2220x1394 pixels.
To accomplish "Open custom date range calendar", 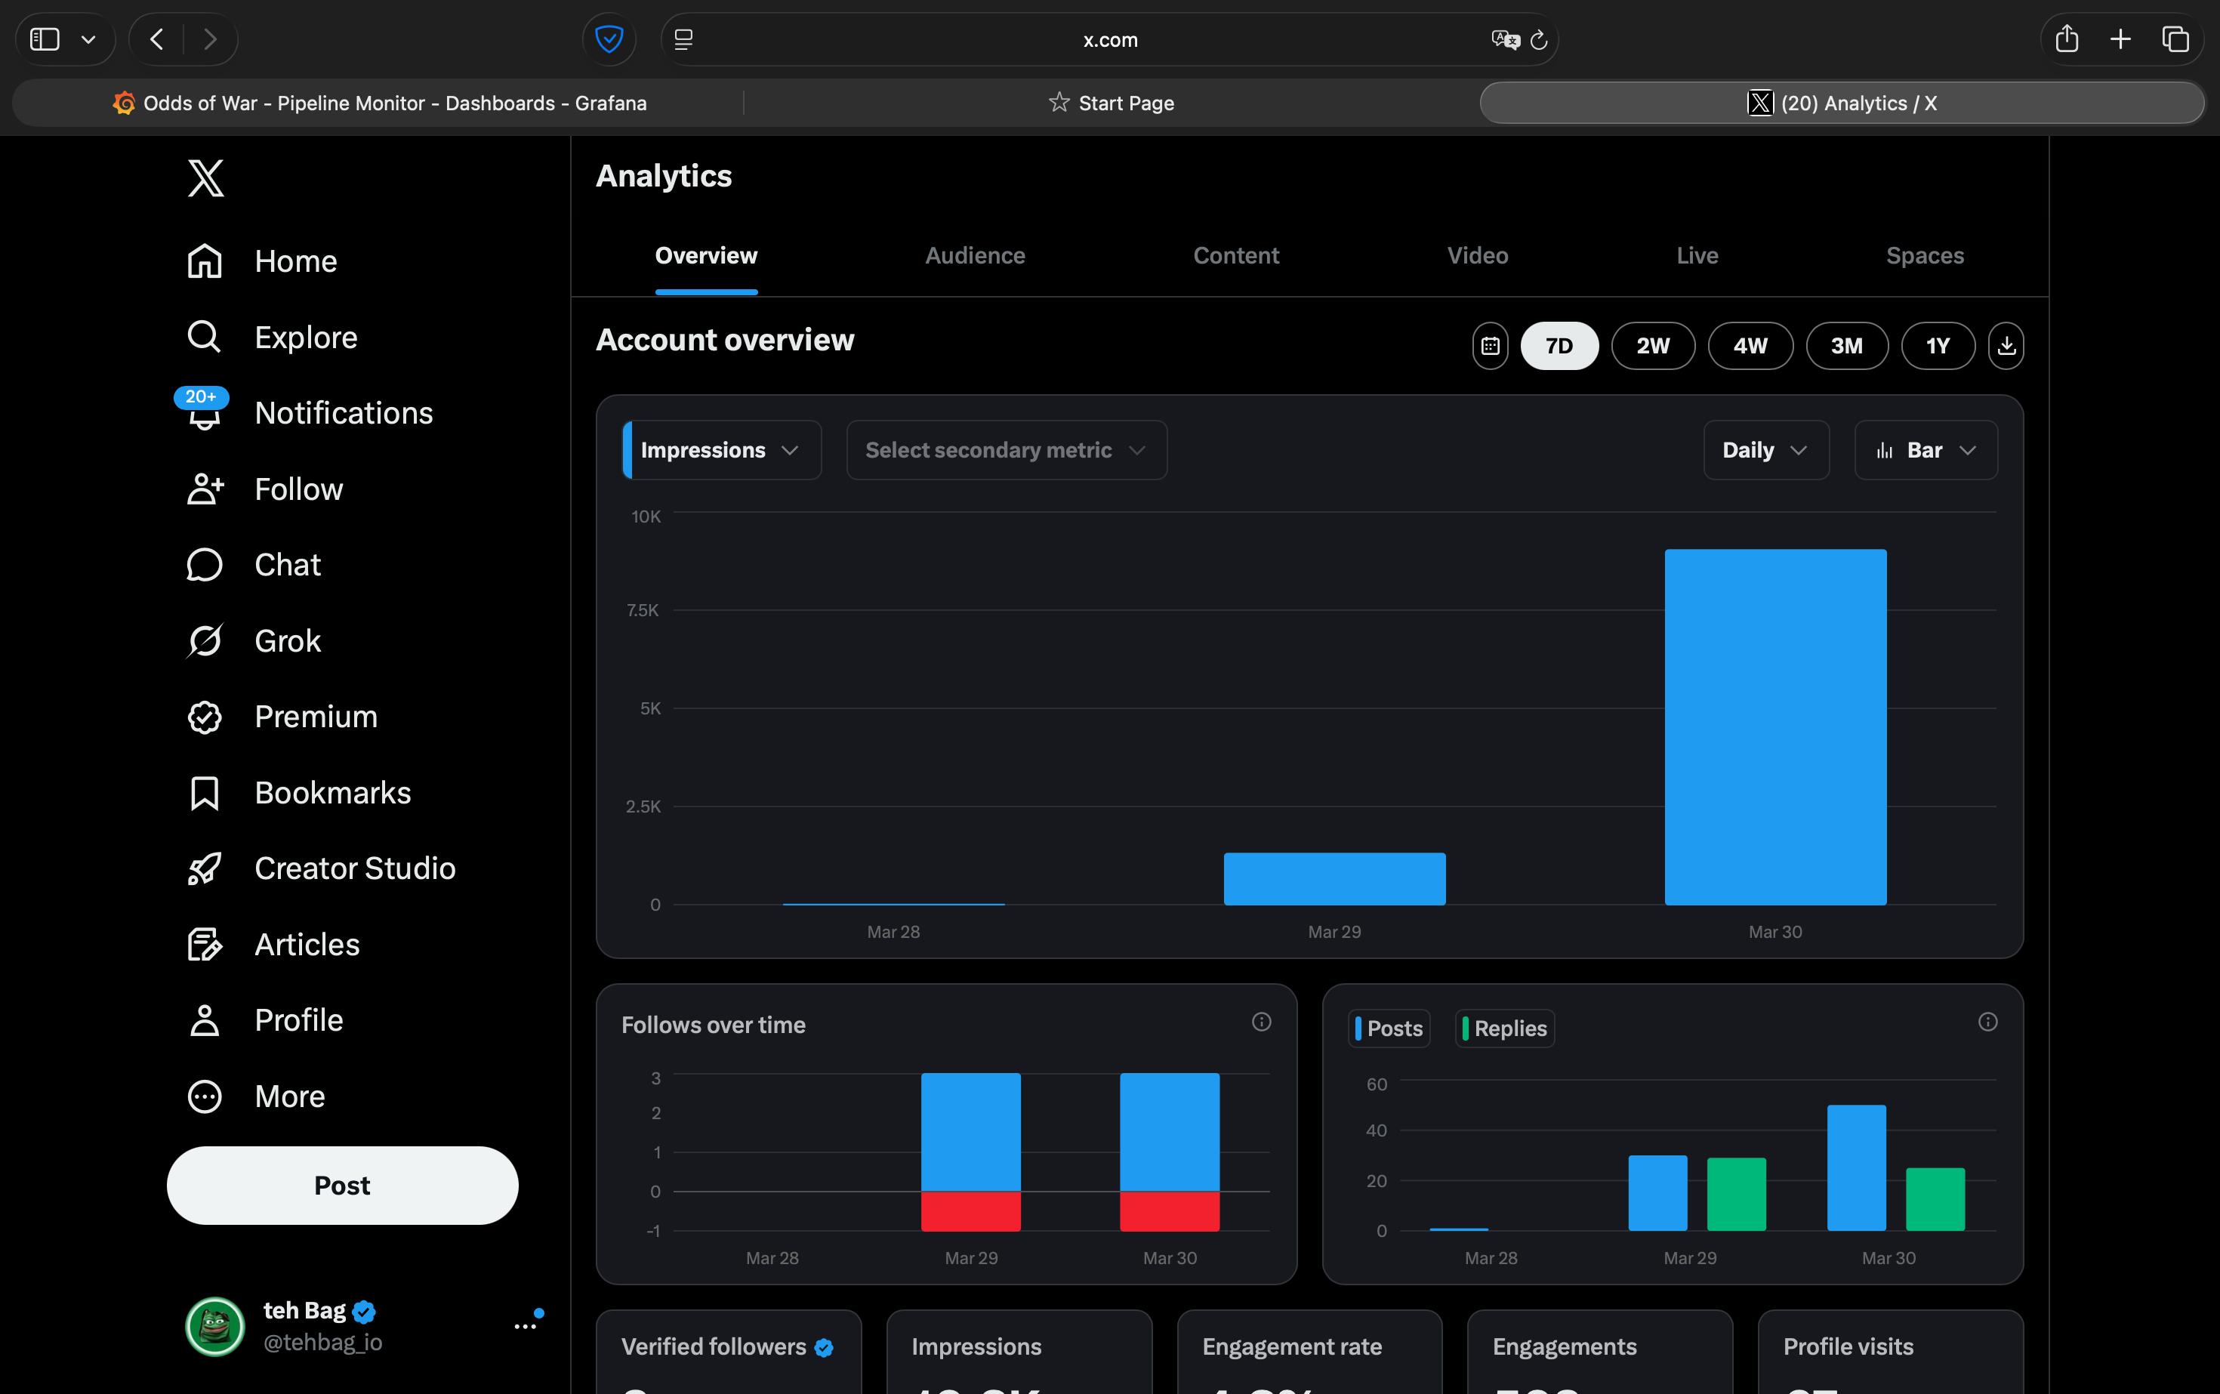I will (1490, 346).
